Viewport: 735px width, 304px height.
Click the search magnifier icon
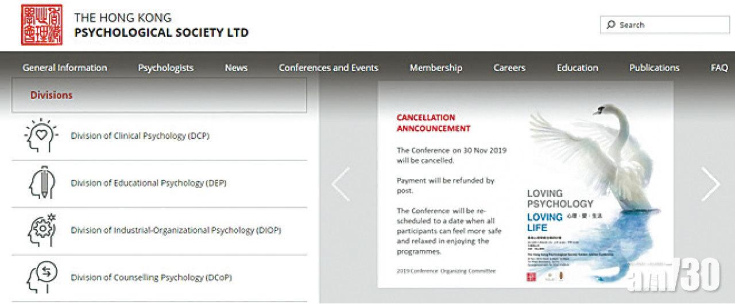coord(610,25)
